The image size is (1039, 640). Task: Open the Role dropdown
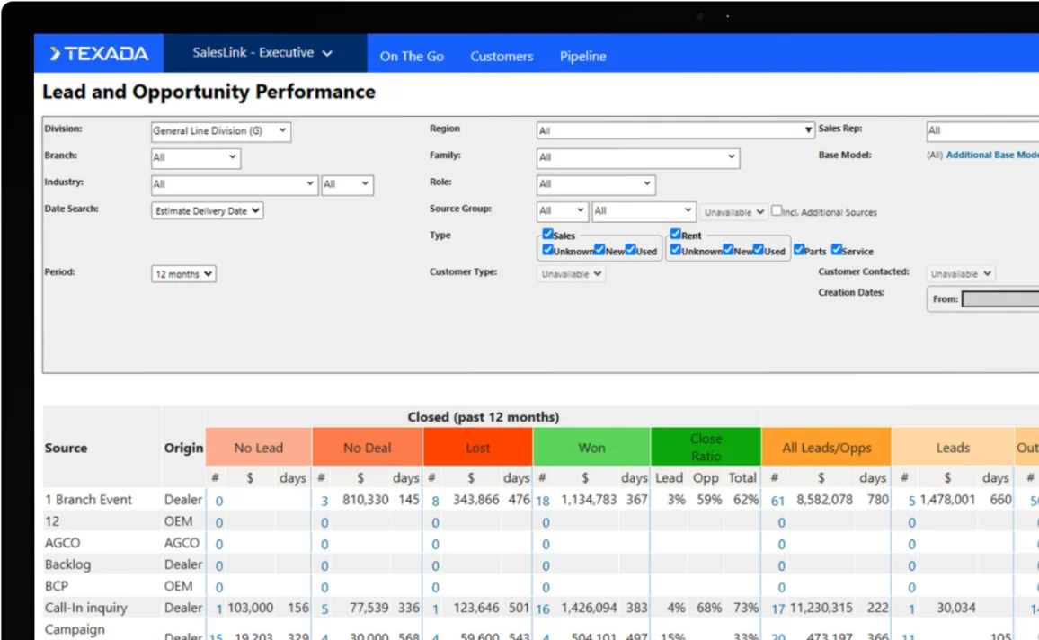(595, 184)
